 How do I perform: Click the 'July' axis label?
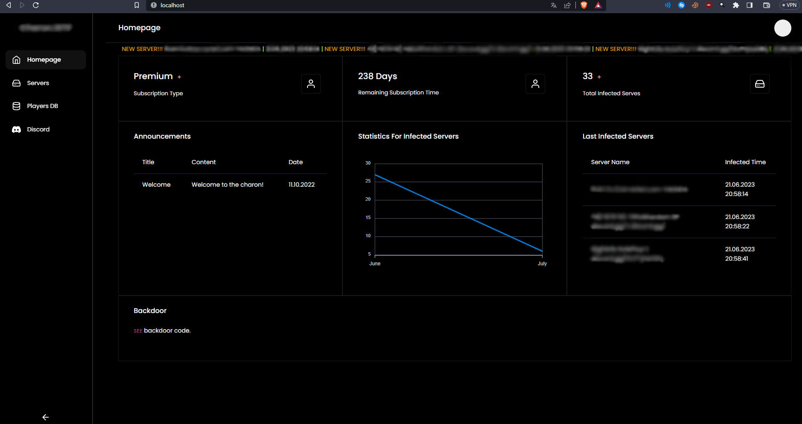[542, 264]
